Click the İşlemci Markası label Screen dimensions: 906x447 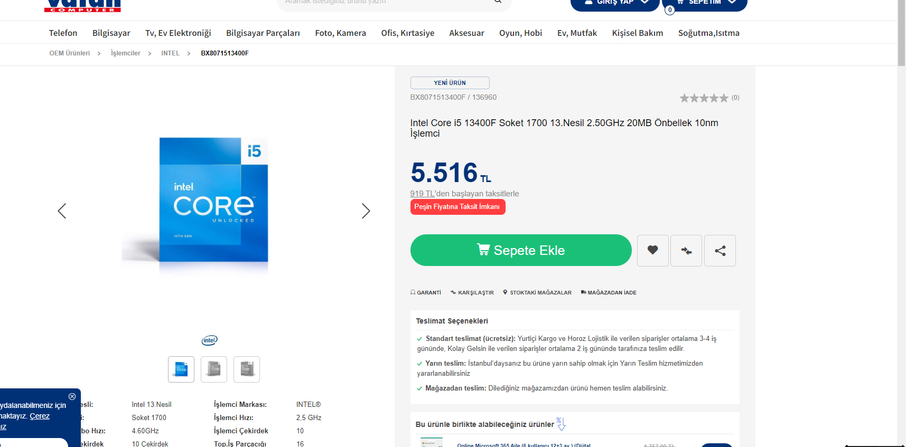point(240,404)
